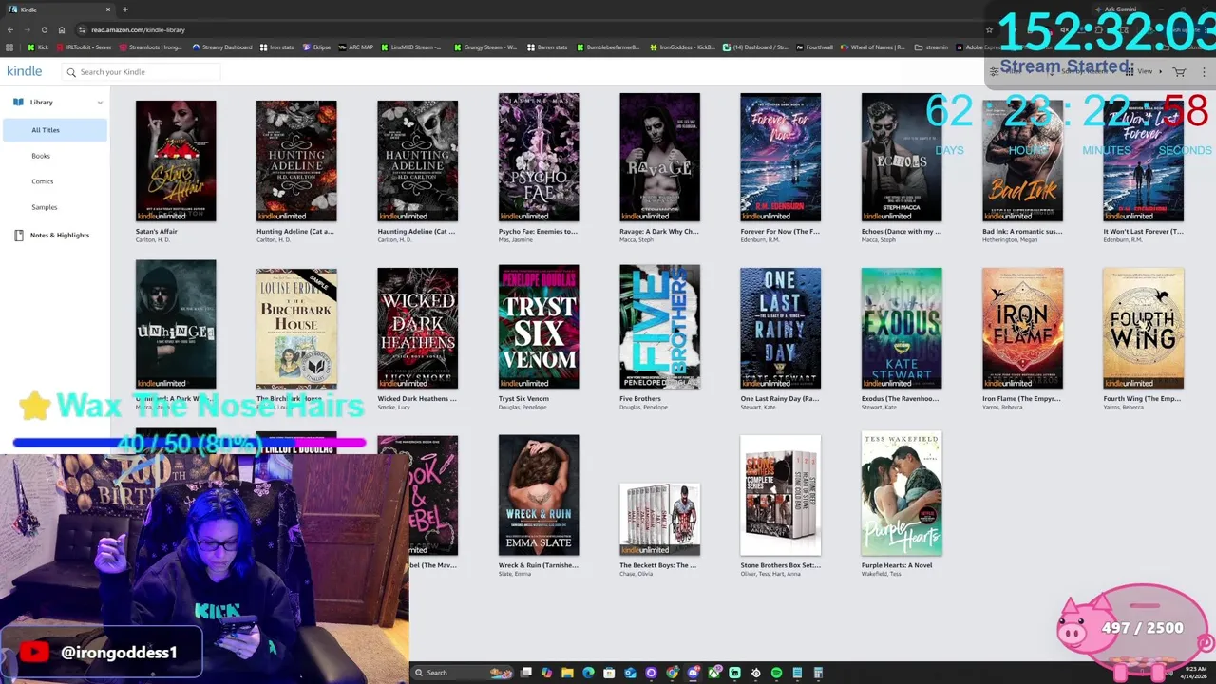Open the Satan's Affair book cover
The height and width of the screenshot is (684, 1216).
[x=176, y=161]
